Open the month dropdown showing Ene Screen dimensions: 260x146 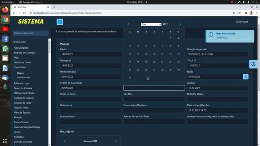point(151,24)
